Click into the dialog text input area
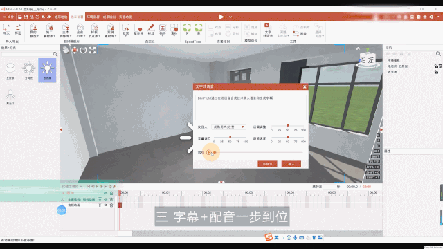 (251, 107)
